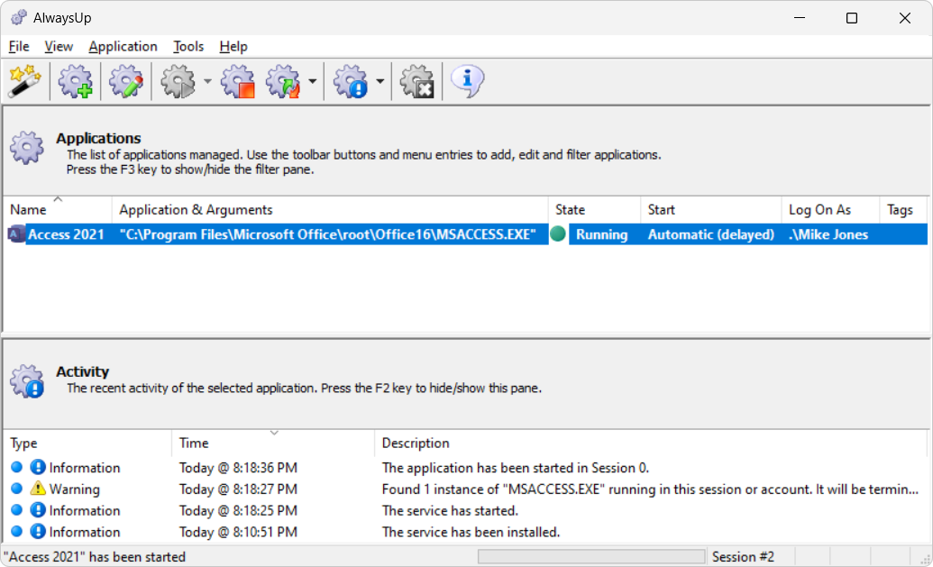Launch the magic wand wizard tool
Image resolution: width=933 pixels, height=567 pixels.
point(24,81)
